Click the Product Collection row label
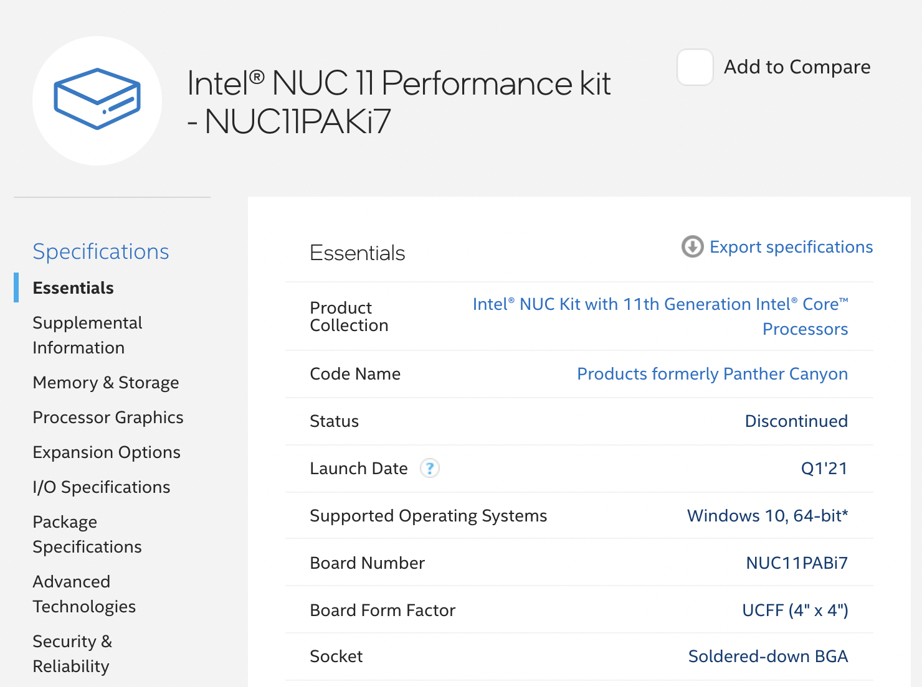Image resolution: width=922 pixels, height=687 pixels. 349,317
